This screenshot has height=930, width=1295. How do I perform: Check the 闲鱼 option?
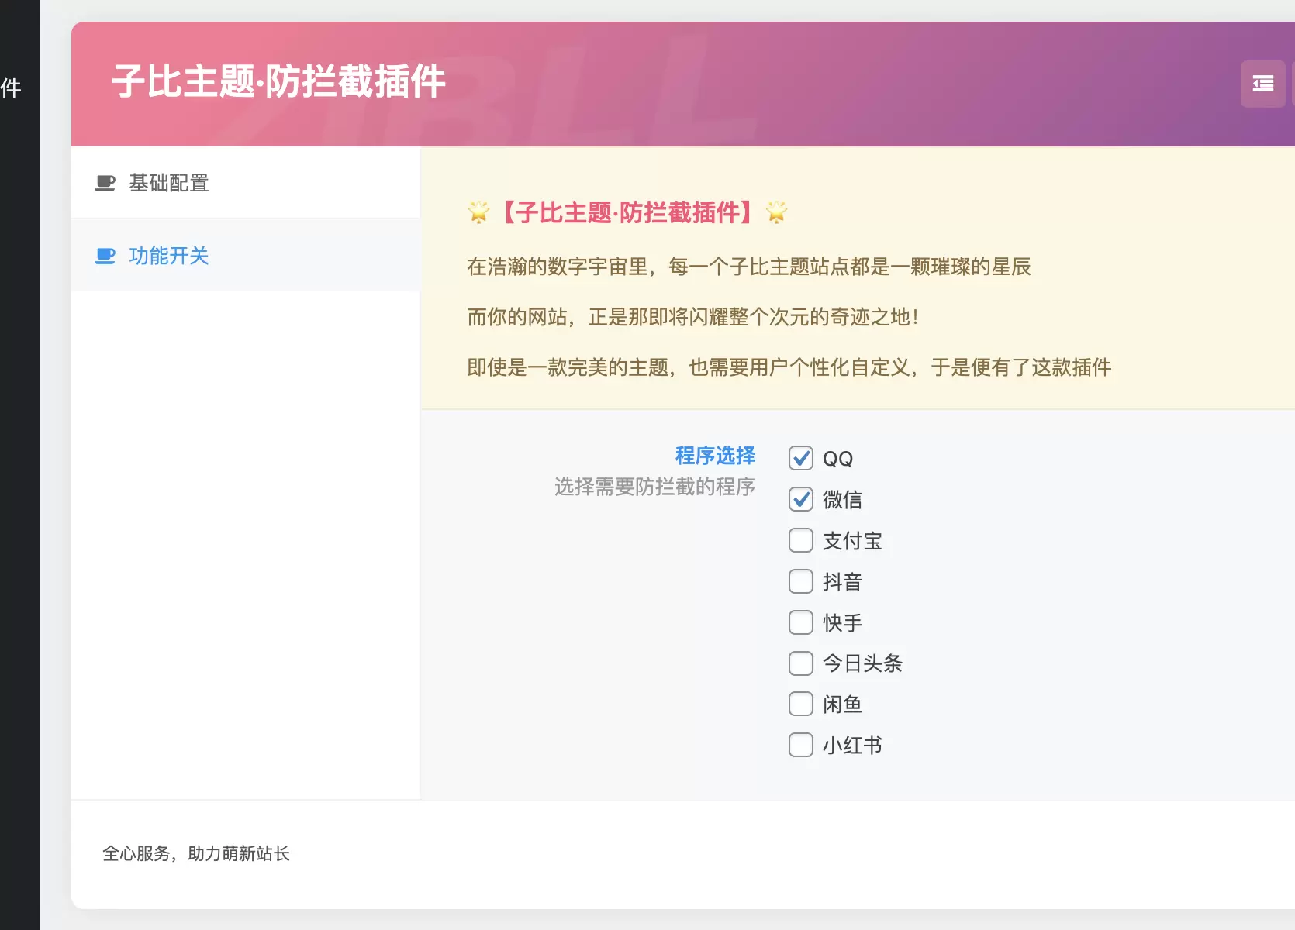[801, 704]
